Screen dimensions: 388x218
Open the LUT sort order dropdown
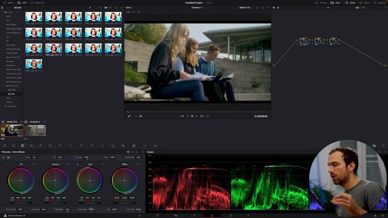pyautogui.click(x=100, y=8)
